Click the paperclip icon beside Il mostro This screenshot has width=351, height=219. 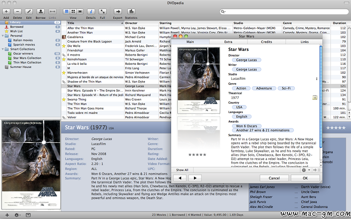[x=64, y=55]
